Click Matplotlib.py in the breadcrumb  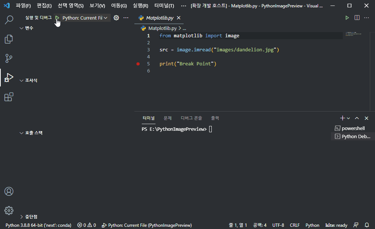click(x=163, y=28)
